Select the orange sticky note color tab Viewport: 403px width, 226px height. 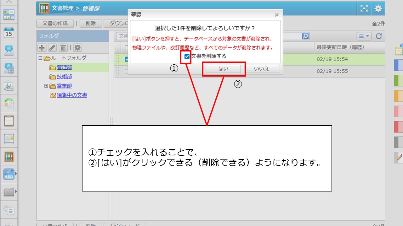click(399, 96)
